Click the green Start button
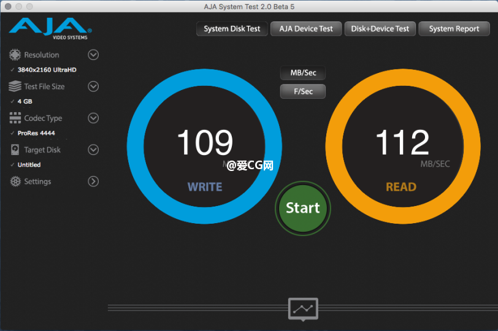The width and height of the screenshot is (498, 331). [303, 208]
